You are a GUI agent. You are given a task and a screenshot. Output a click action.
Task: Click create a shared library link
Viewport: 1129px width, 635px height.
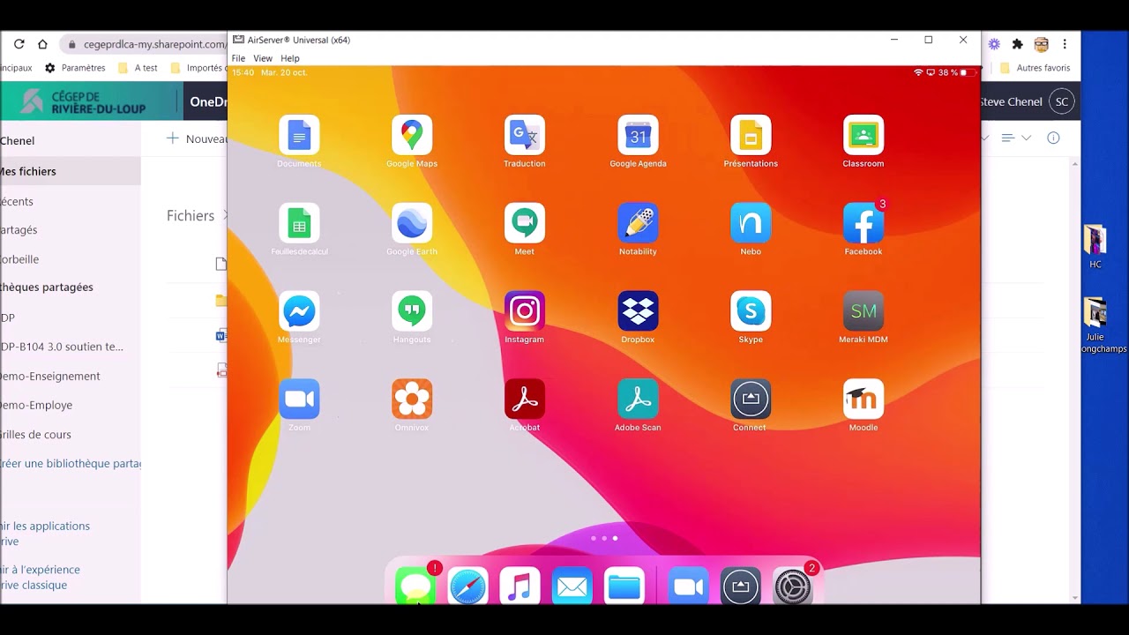coord(71,463)
